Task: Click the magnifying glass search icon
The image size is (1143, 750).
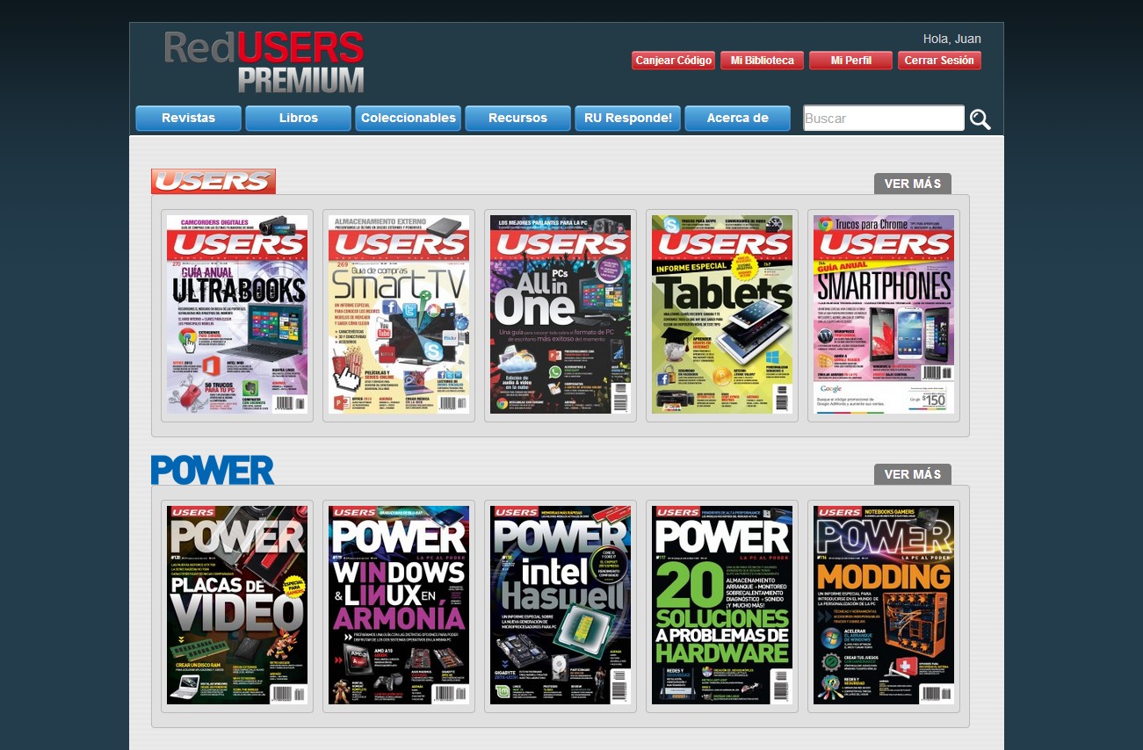Action: [x=981, y=119]
